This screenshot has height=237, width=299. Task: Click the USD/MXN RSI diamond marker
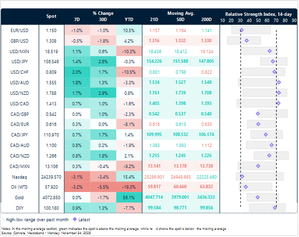[269, 51]
